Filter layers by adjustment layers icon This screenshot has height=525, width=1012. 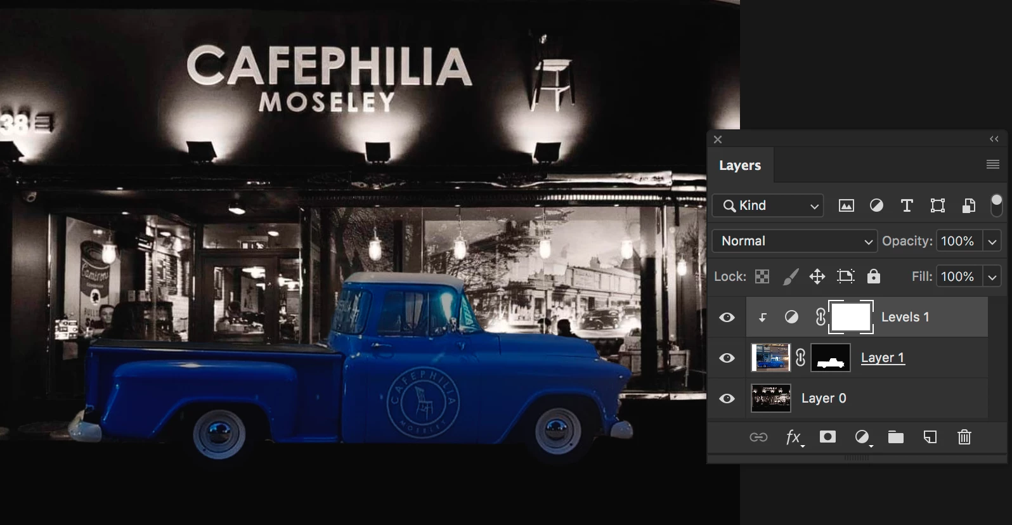tap(876, 205)
